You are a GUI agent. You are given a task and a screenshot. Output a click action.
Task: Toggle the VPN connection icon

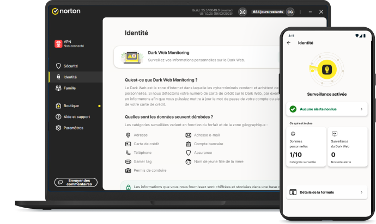(58, 43)
